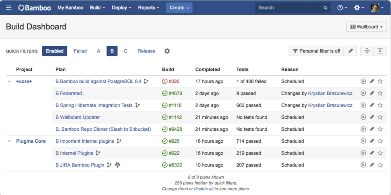
Task: Click branch icon next to B Internal Plugins
Action: (x=98, y=153)
